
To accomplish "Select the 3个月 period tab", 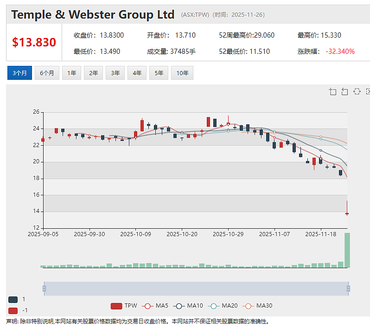I will (x=19, y=73).
